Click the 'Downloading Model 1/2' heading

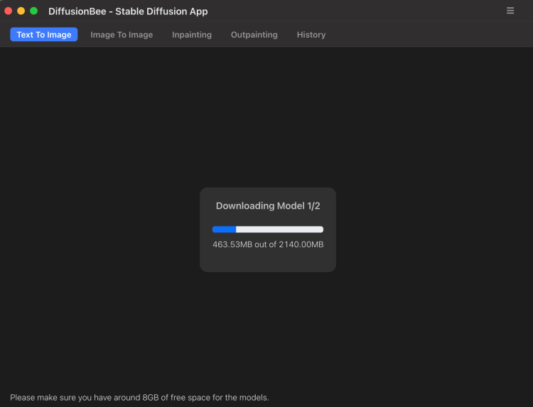click(x=268, y=206)
